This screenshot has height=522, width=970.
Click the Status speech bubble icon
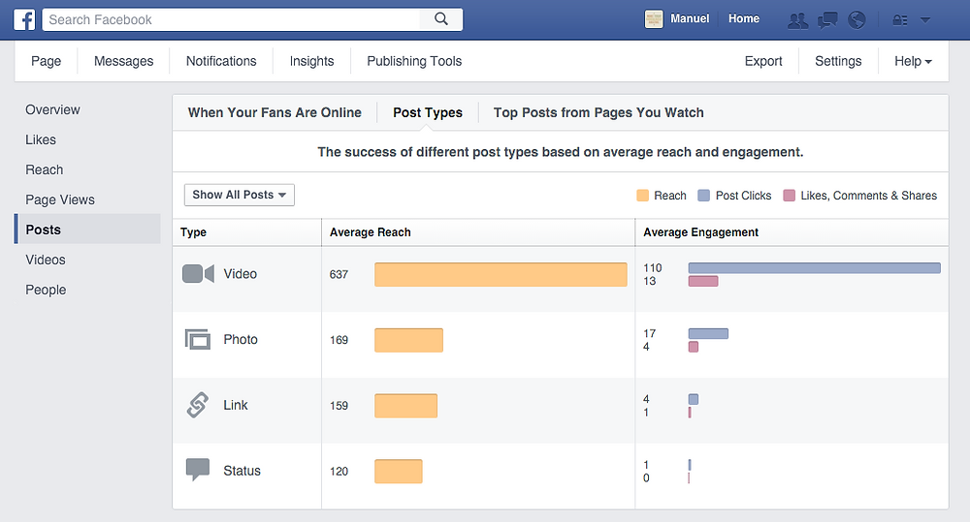[x=198, y=470]
